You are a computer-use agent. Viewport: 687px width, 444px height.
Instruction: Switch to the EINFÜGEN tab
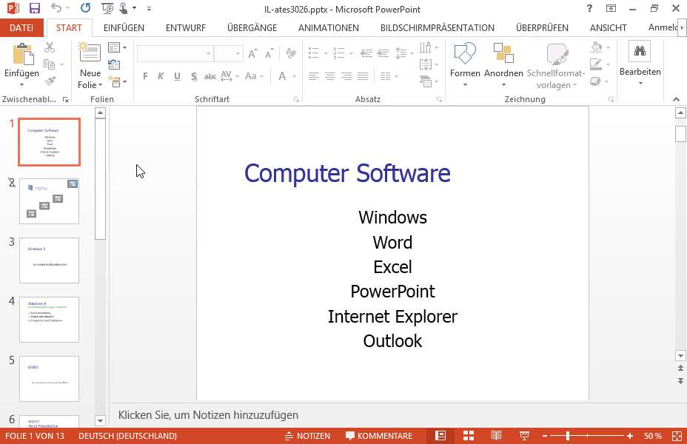tap(124, 27)
